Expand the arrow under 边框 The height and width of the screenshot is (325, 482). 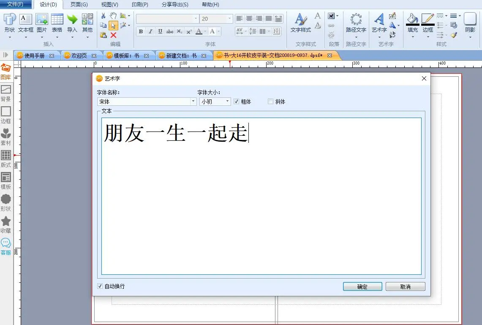(x=428, y=37)
